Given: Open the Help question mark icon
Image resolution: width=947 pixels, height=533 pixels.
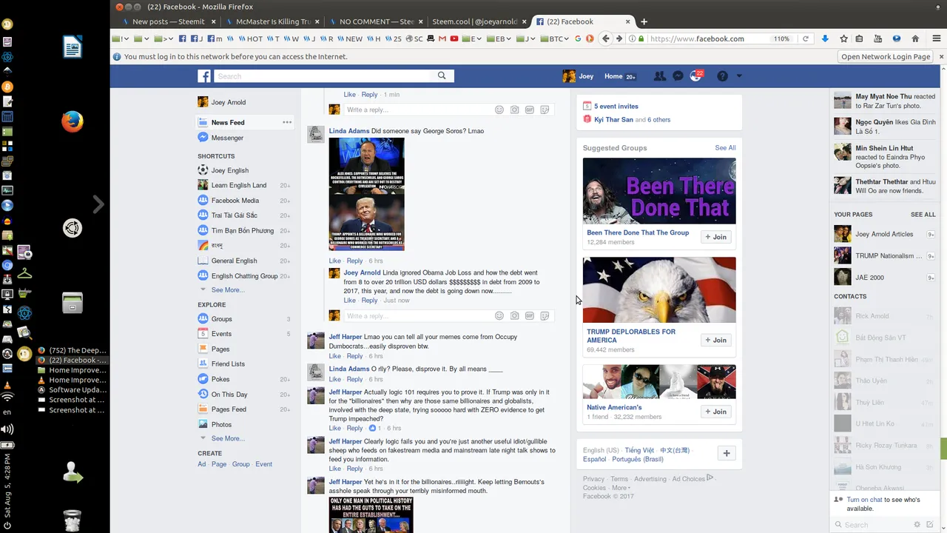Looking at the screenshot, I should pyautogui.click(x=722, y=76).
